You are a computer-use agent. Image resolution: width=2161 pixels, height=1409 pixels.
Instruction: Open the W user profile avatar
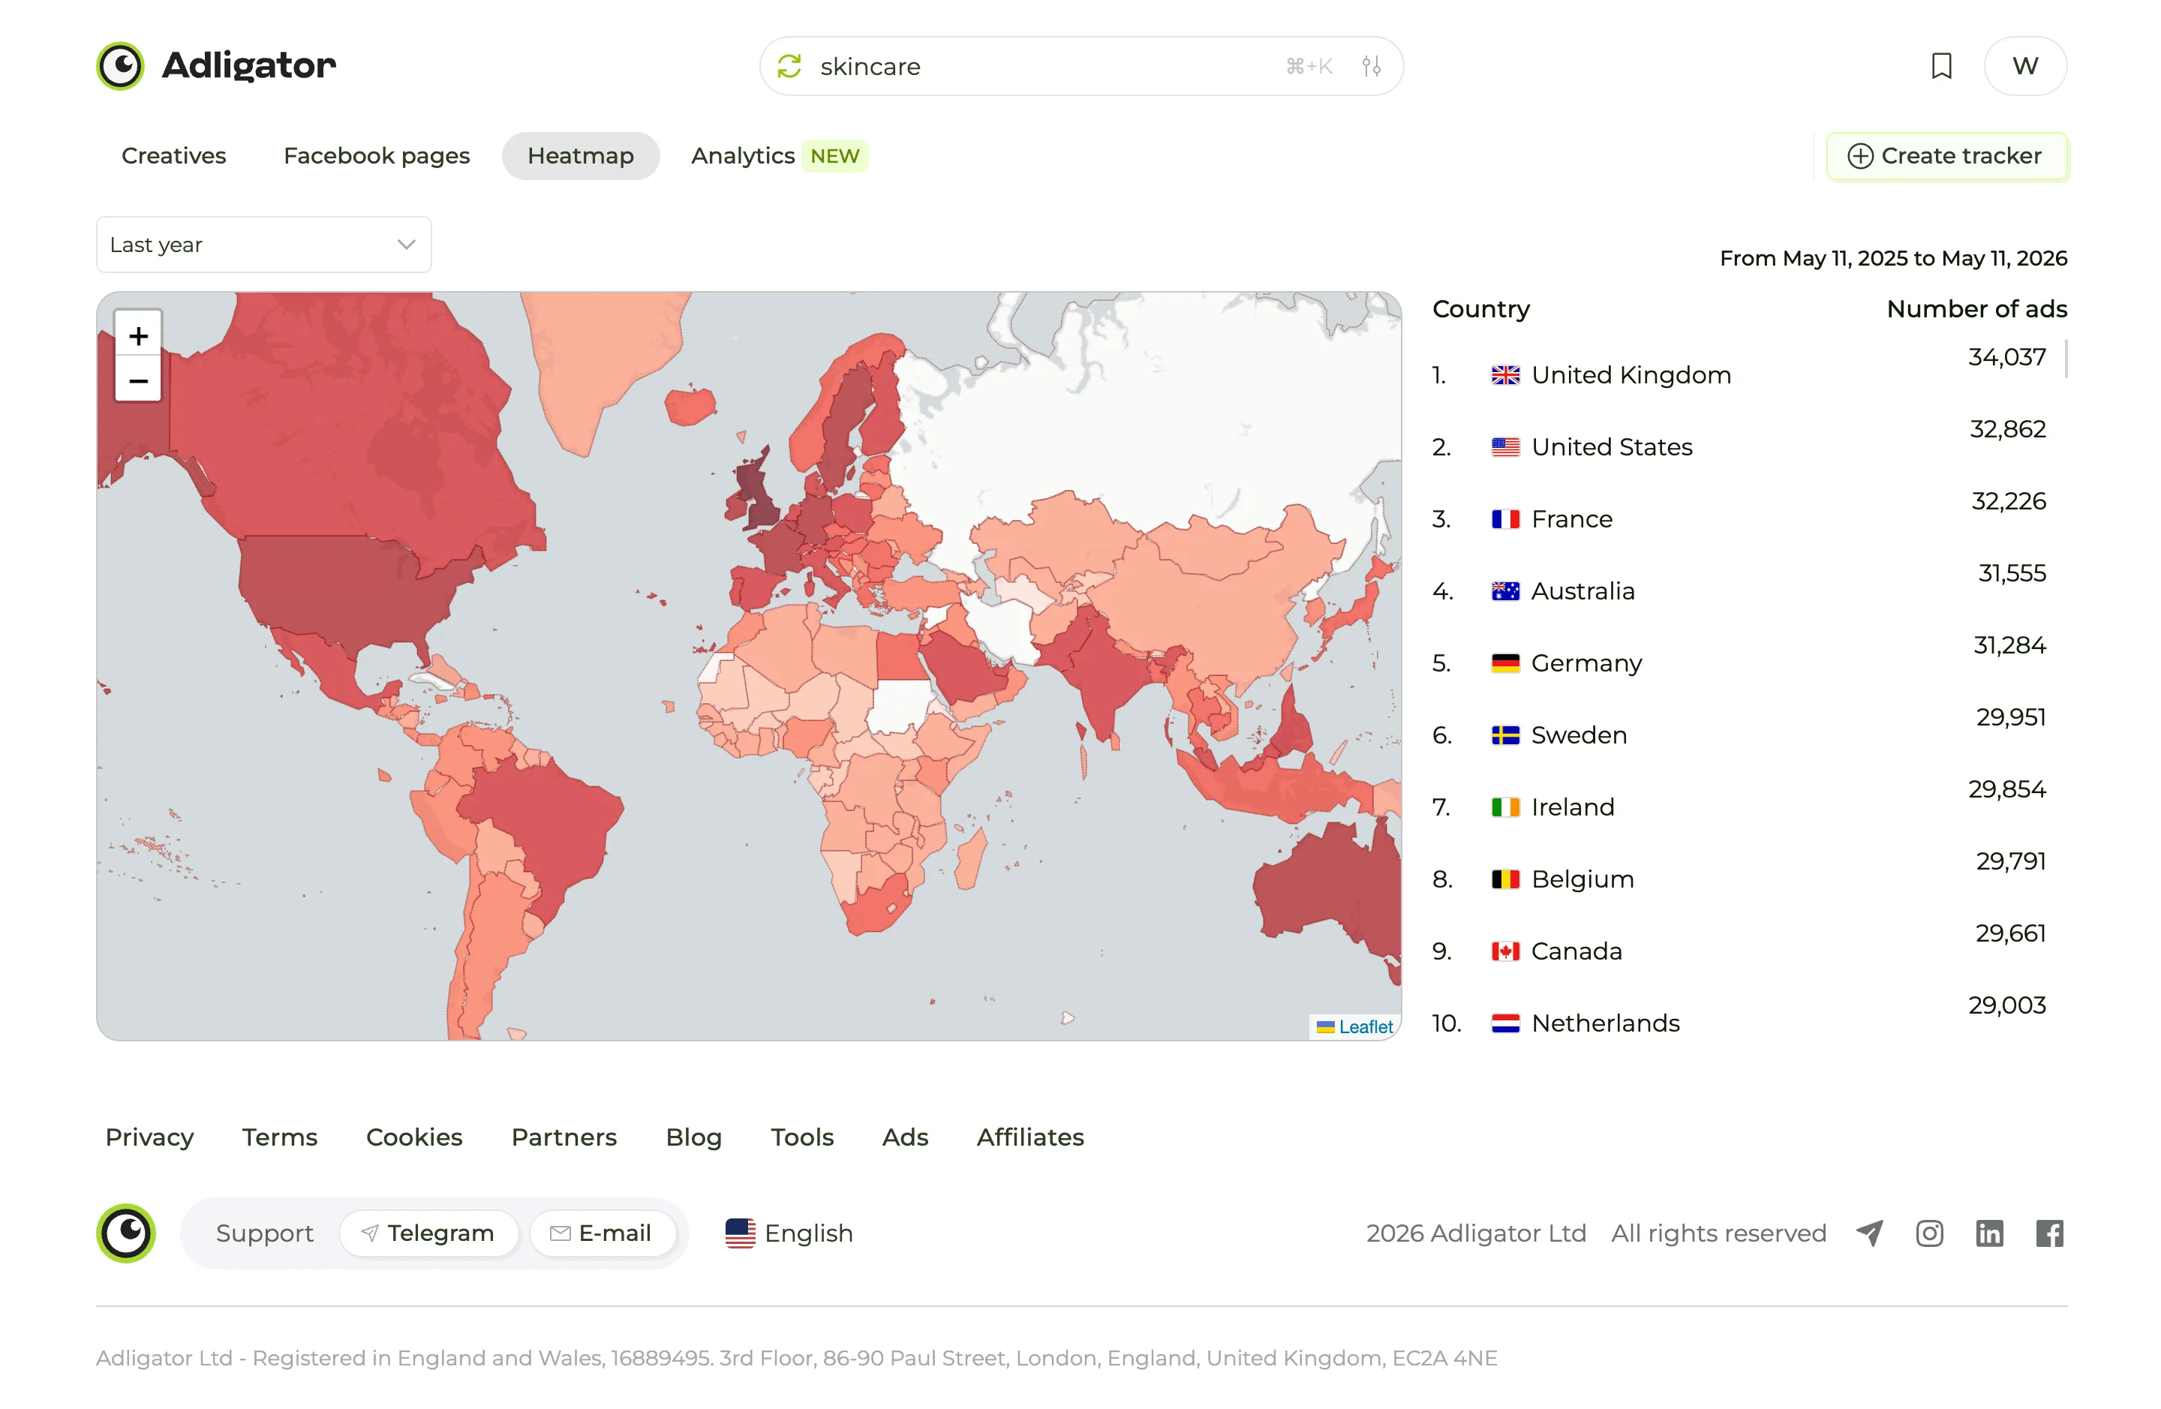pyautogui.click(x=2024, y=66)
